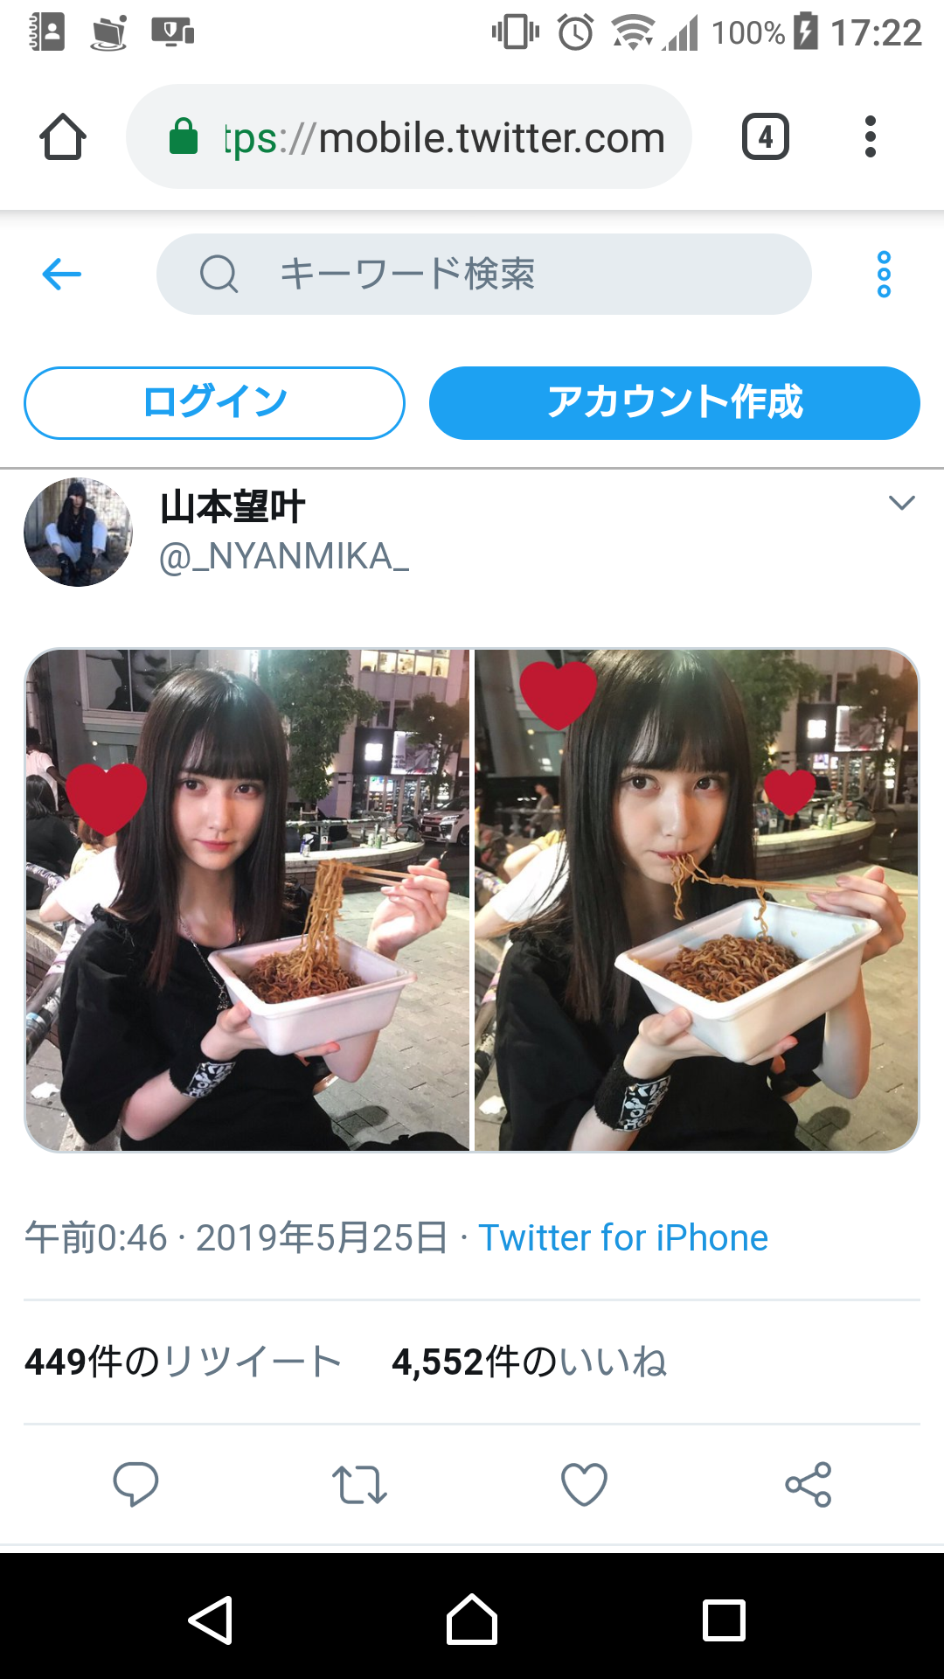Screen dimensions: 944x1679
Task: Open the 山本望叶 profile avatar
Action: 78,532
